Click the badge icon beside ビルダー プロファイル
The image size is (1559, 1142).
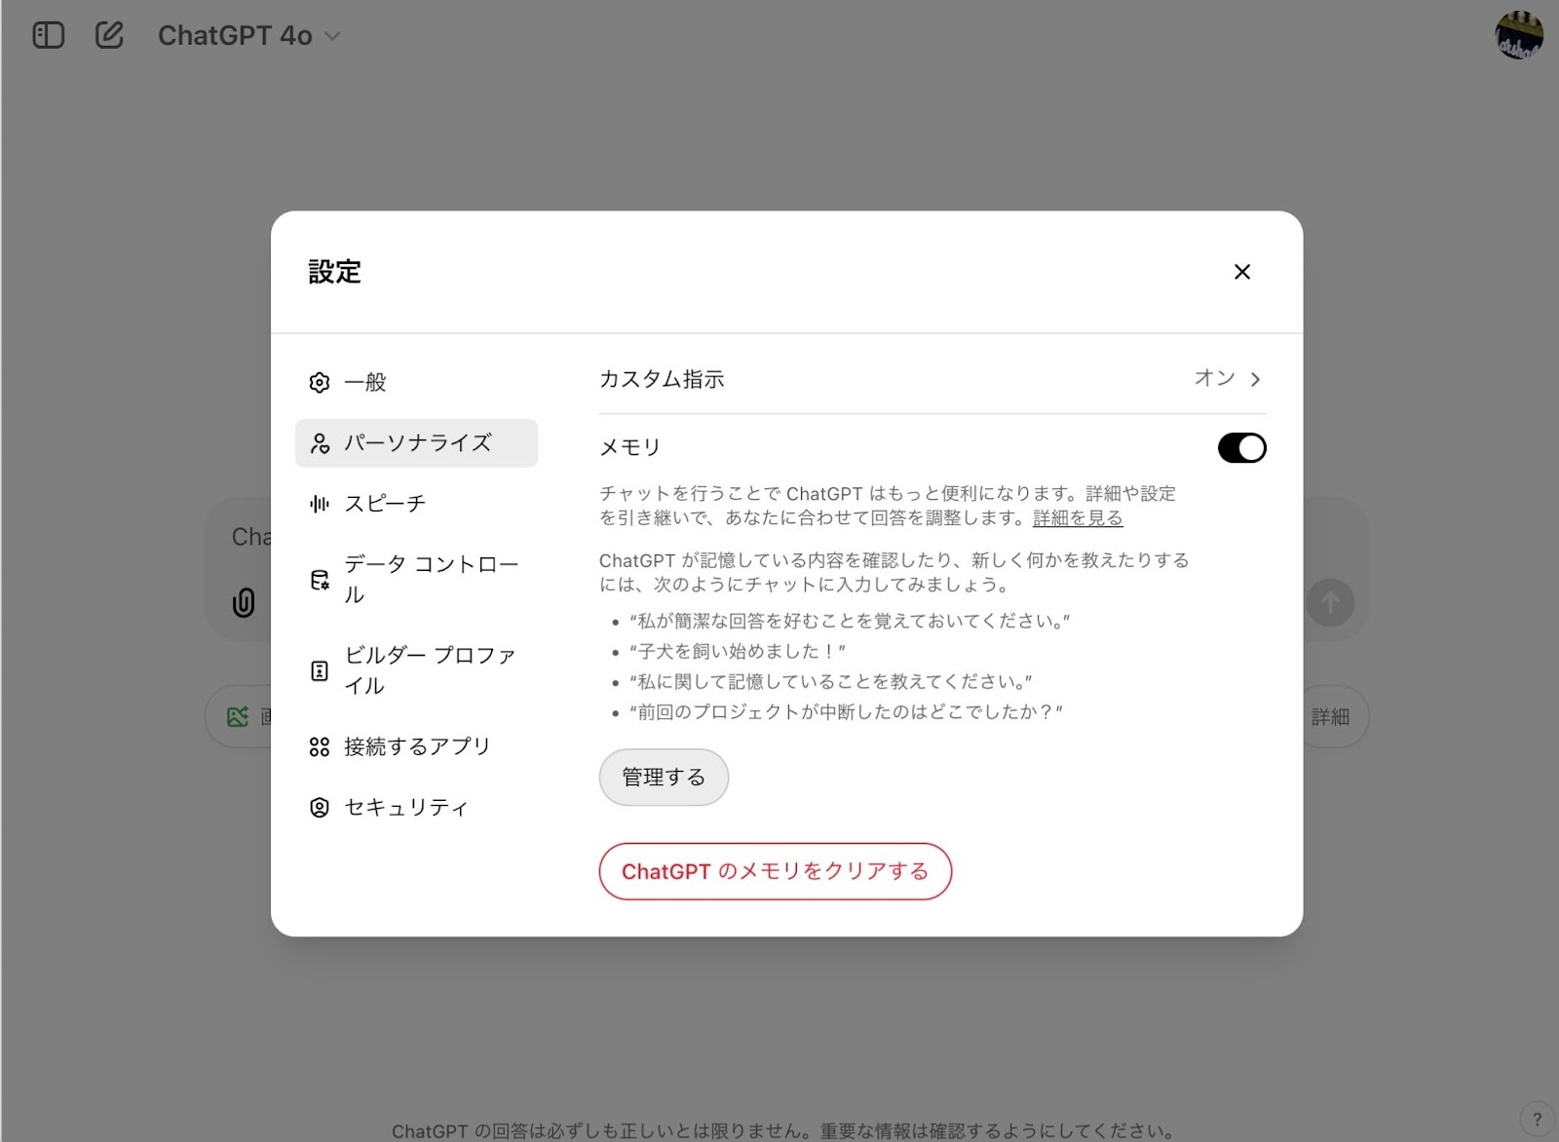(320, 670)
